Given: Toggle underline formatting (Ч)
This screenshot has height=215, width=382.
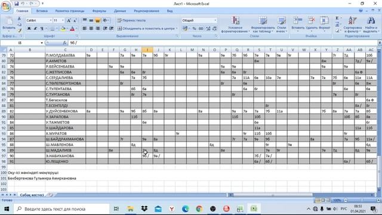Looking at the screenshot, I should click(42, 29).
